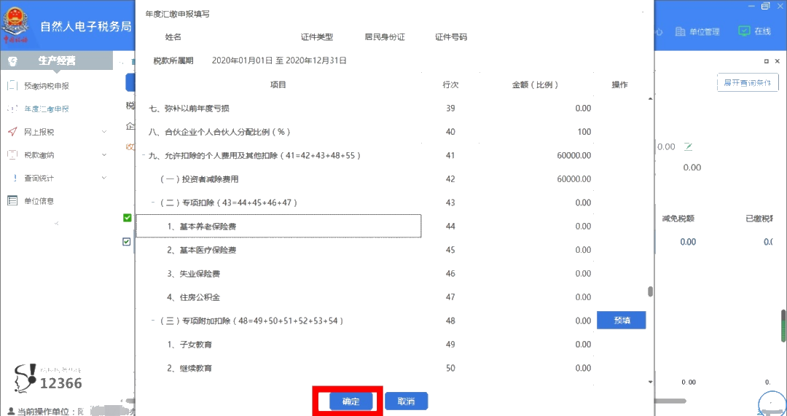Click the 12366 hotline service icon
The image size is (787, 416).
pos(25,377)
